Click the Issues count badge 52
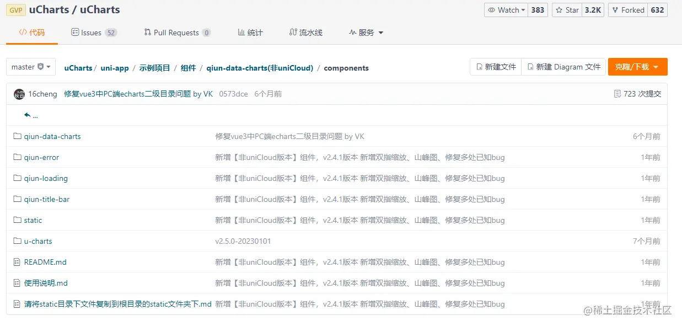 click(111, 33)
